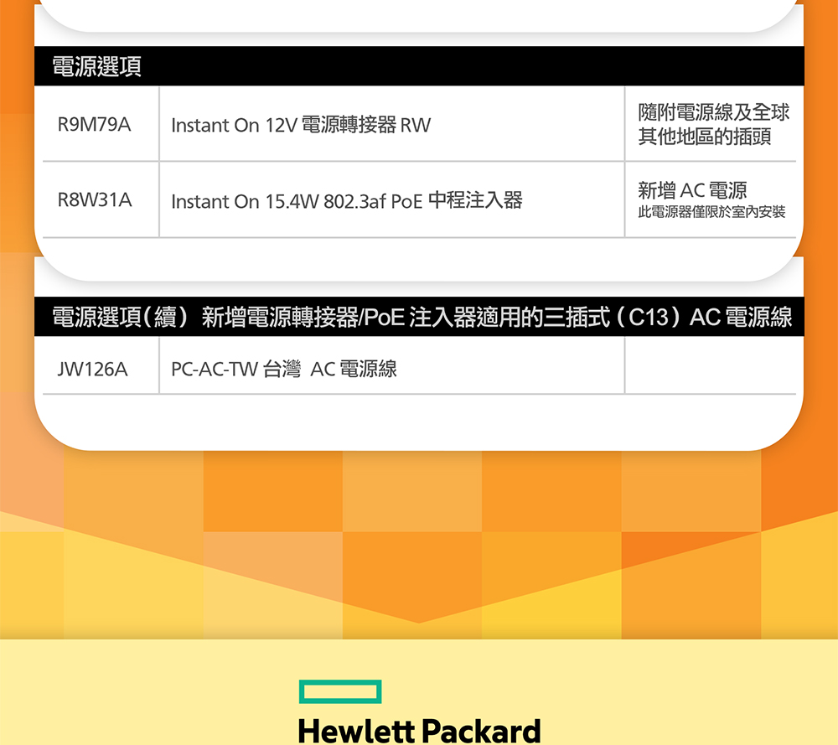
Task: Select part number R8W31A
Action: pos(94,200)
